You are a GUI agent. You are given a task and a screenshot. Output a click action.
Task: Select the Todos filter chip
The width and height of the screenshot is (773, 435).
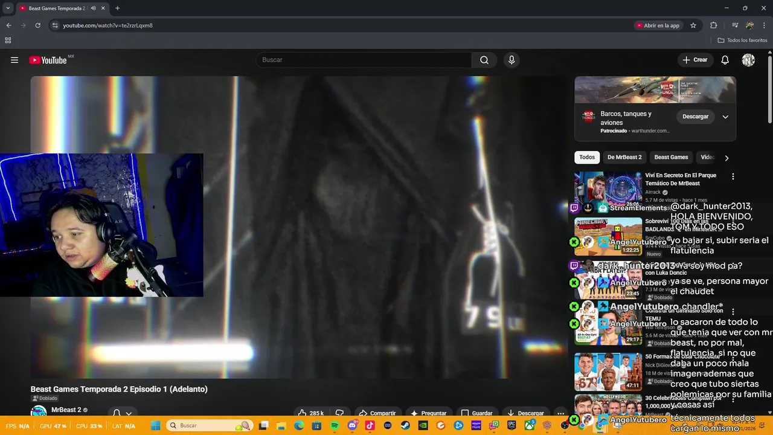point(587,157)
